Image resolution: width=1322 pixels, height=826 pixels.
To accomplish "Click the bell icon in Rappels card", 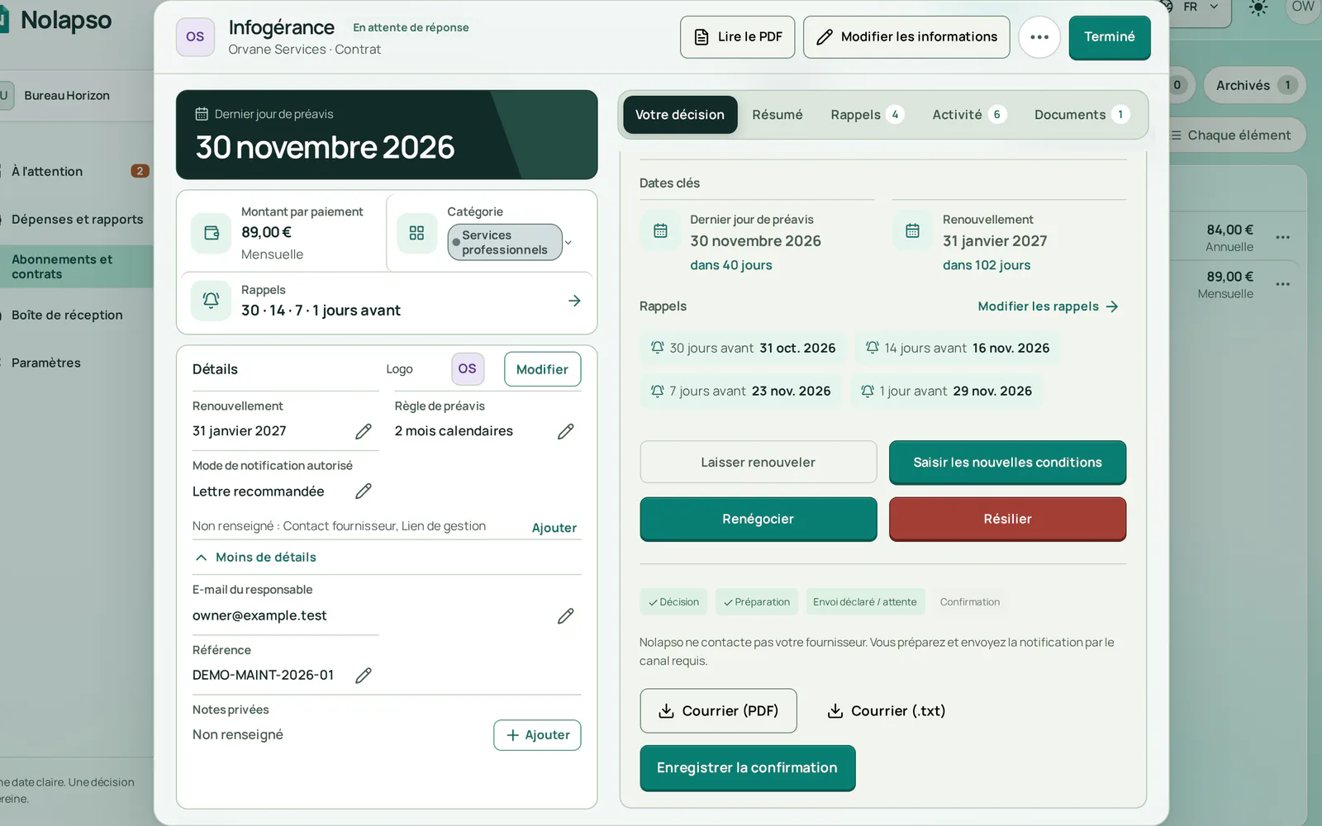I will [x=212, y=301].
